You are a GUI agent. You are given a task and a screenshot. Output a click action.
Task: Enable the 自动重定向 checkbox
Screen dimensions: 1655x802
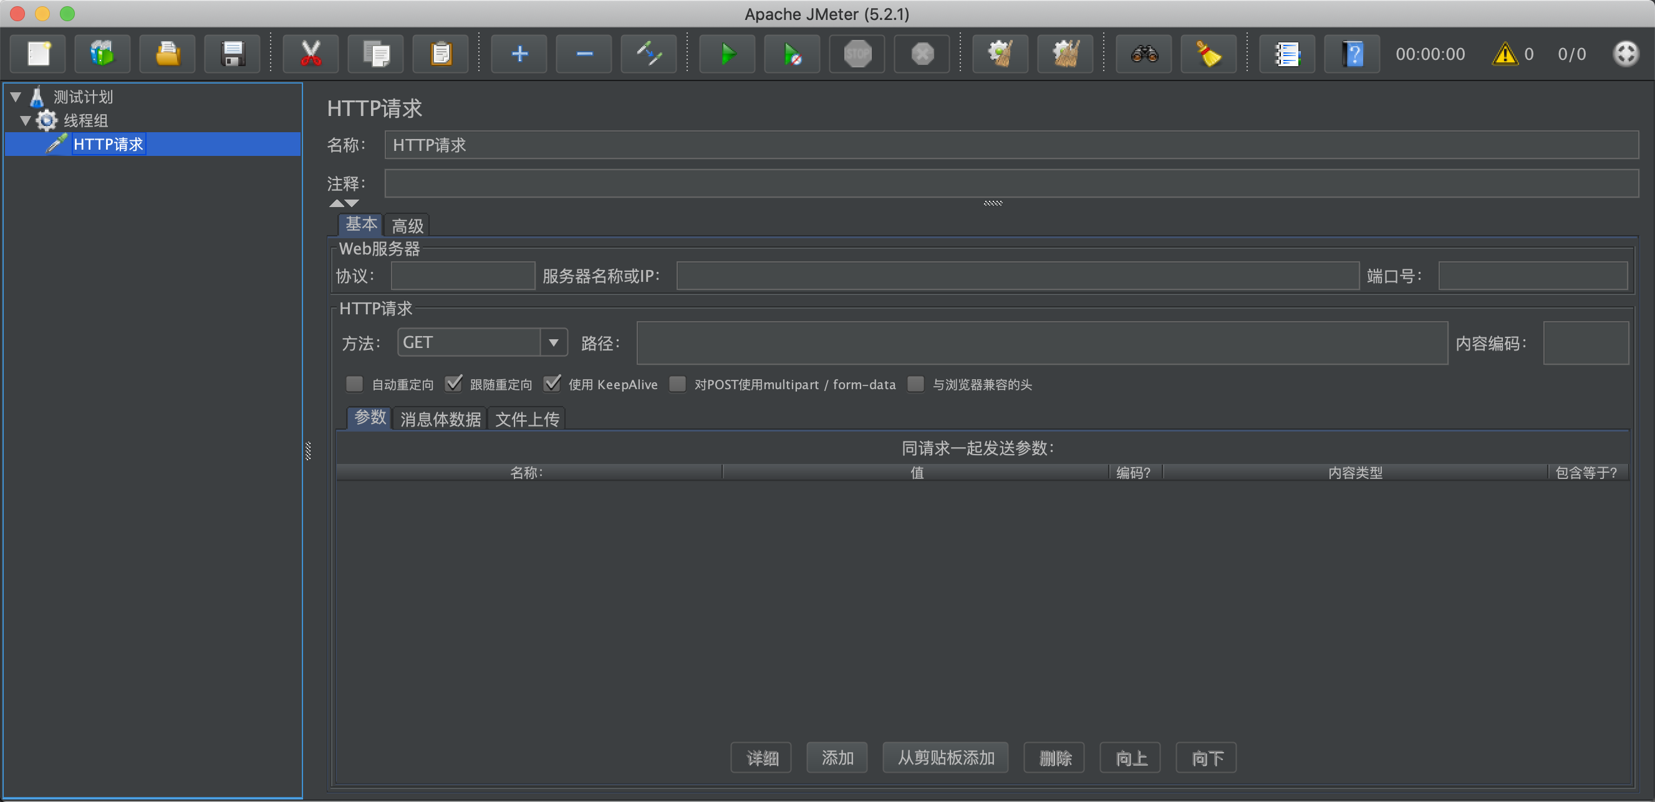tap(354, 384)
